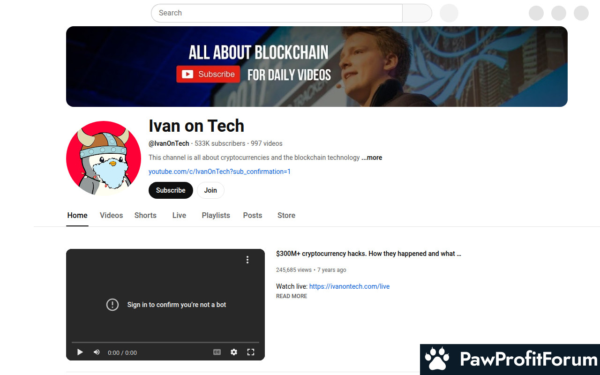This screenshot has width=600, height=375.
Task: Subscribe using the black Subscribe button
Action: pos(171,190)
